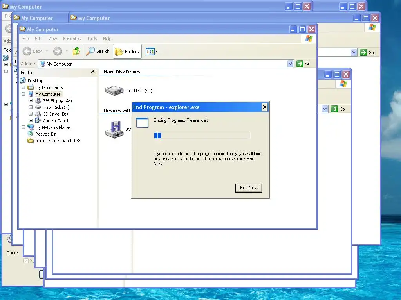The image size is (401, 300).
Task: Click the Ending Program progress bar
Action: pyautogui.click(x=202, y=136)
